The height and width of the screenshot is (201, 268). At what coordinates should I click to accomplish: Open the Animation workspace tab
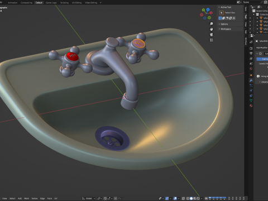pos(12,3)
